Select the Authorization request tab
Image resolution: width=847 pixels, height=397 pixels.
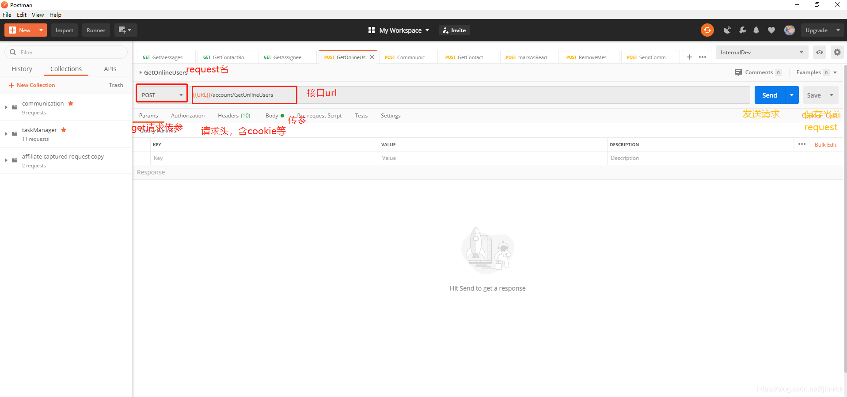click(x=188, y=116)
